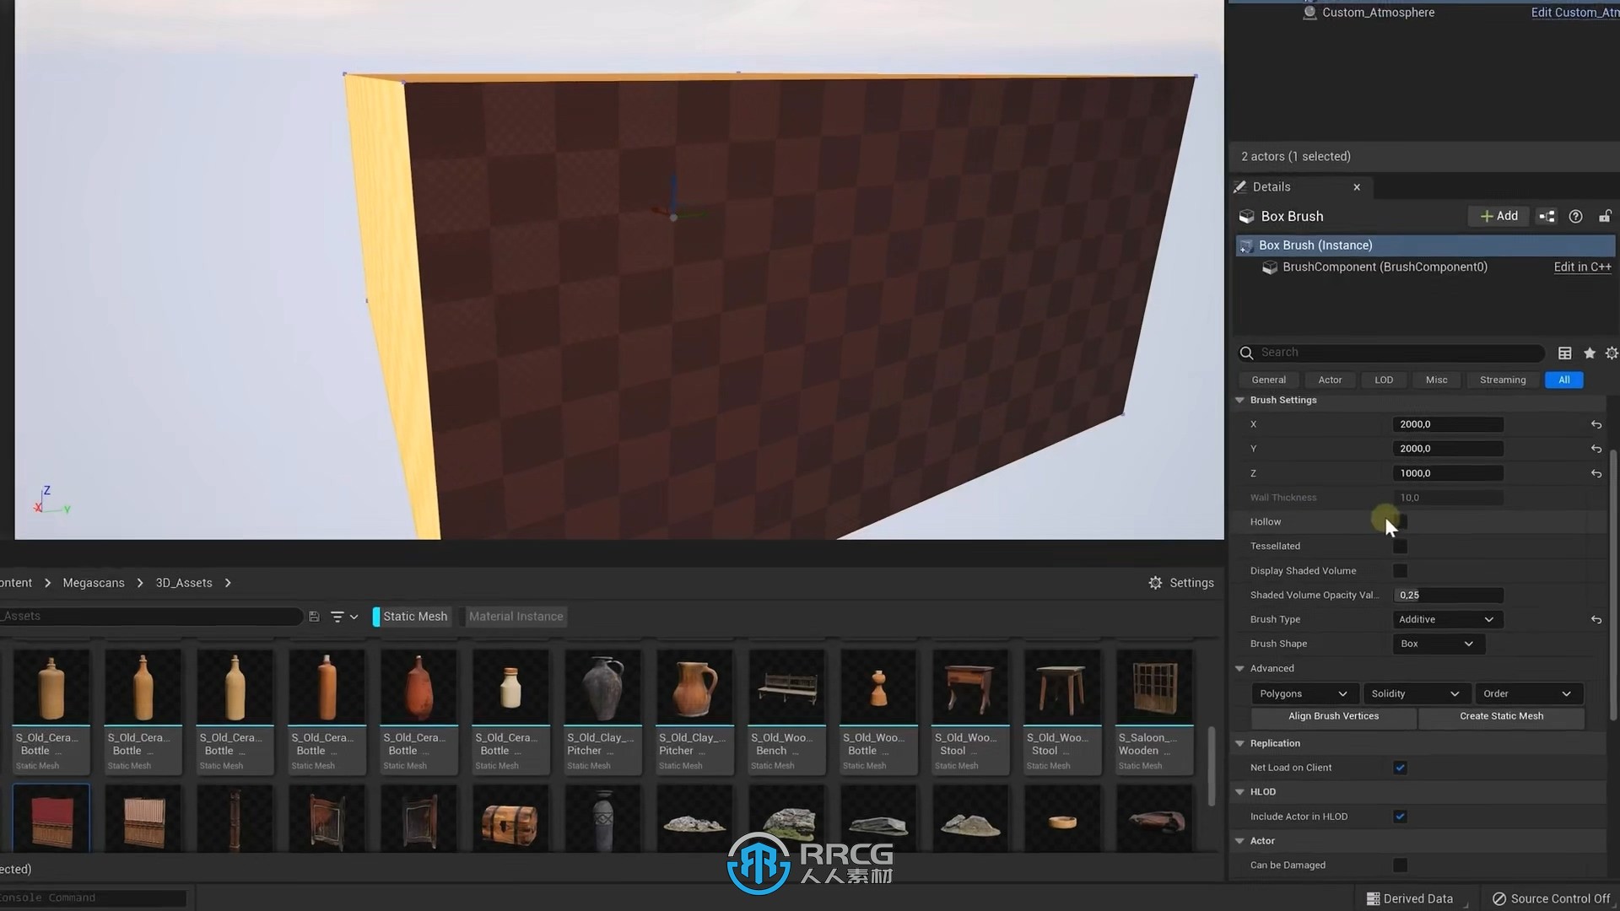Toggle the Hollow checkbox on
This screenshot has width=1620, height=911.
1400,520
